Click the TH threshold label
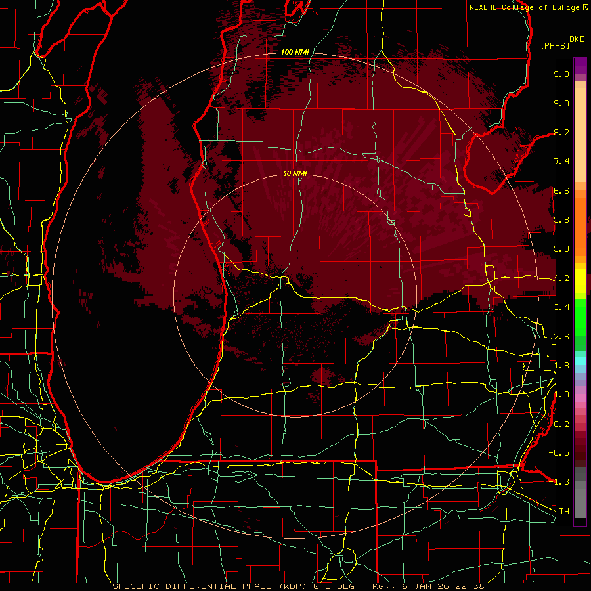591x591 pixels. pos(564,511)
